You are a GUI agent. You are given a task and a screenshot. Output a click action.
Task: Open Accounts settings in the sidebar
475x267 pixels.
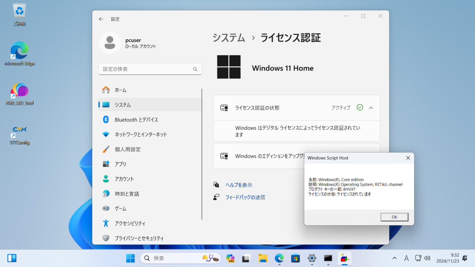click(150, 179)
